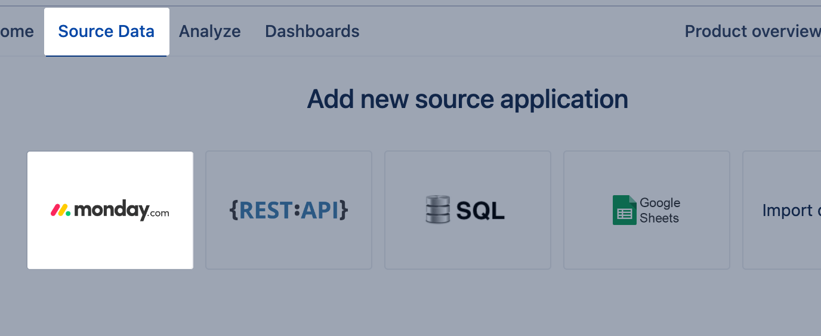Open the Home tab
The width and height of the screenshot is (821, 336).
click(x=17, y=32)
